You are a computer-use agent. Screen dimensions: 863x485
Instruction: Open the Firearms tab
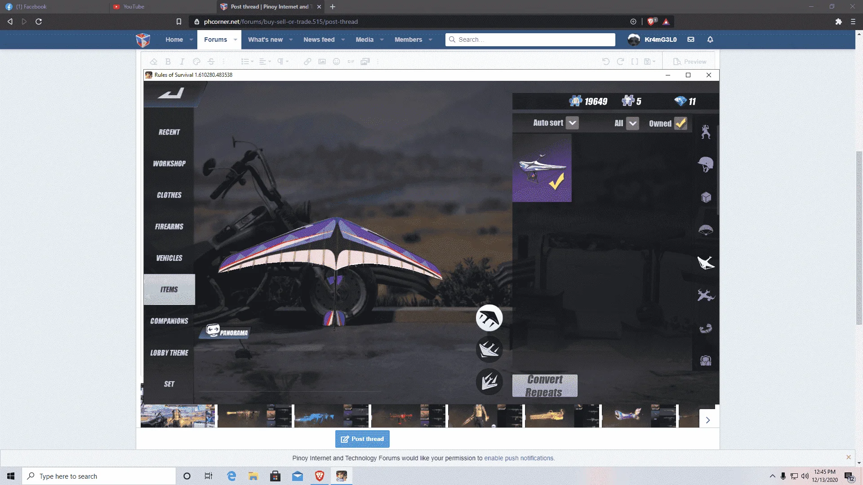tap(169, 226)
